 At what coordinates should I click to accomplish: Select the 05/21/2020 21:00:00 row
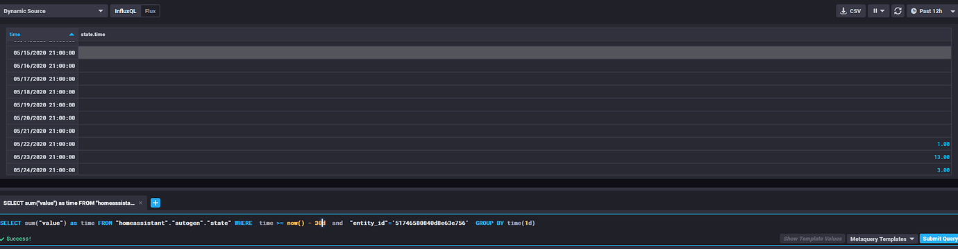click(479, 131)
